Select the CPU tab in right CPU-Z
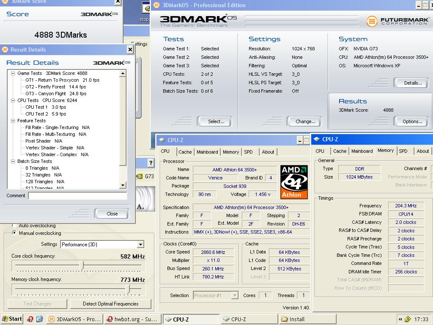Image resolution: width=433 pixels, height=325 pixels. [320, 151]
